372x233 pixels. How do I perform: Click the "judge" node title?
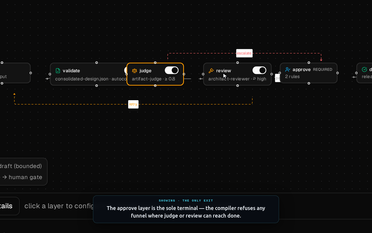tap(145, 71)
